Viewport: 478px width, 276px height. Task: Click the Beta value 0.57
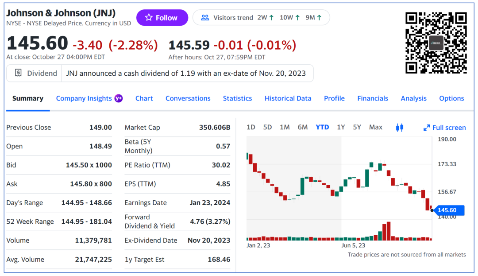(x=223, y=146)
